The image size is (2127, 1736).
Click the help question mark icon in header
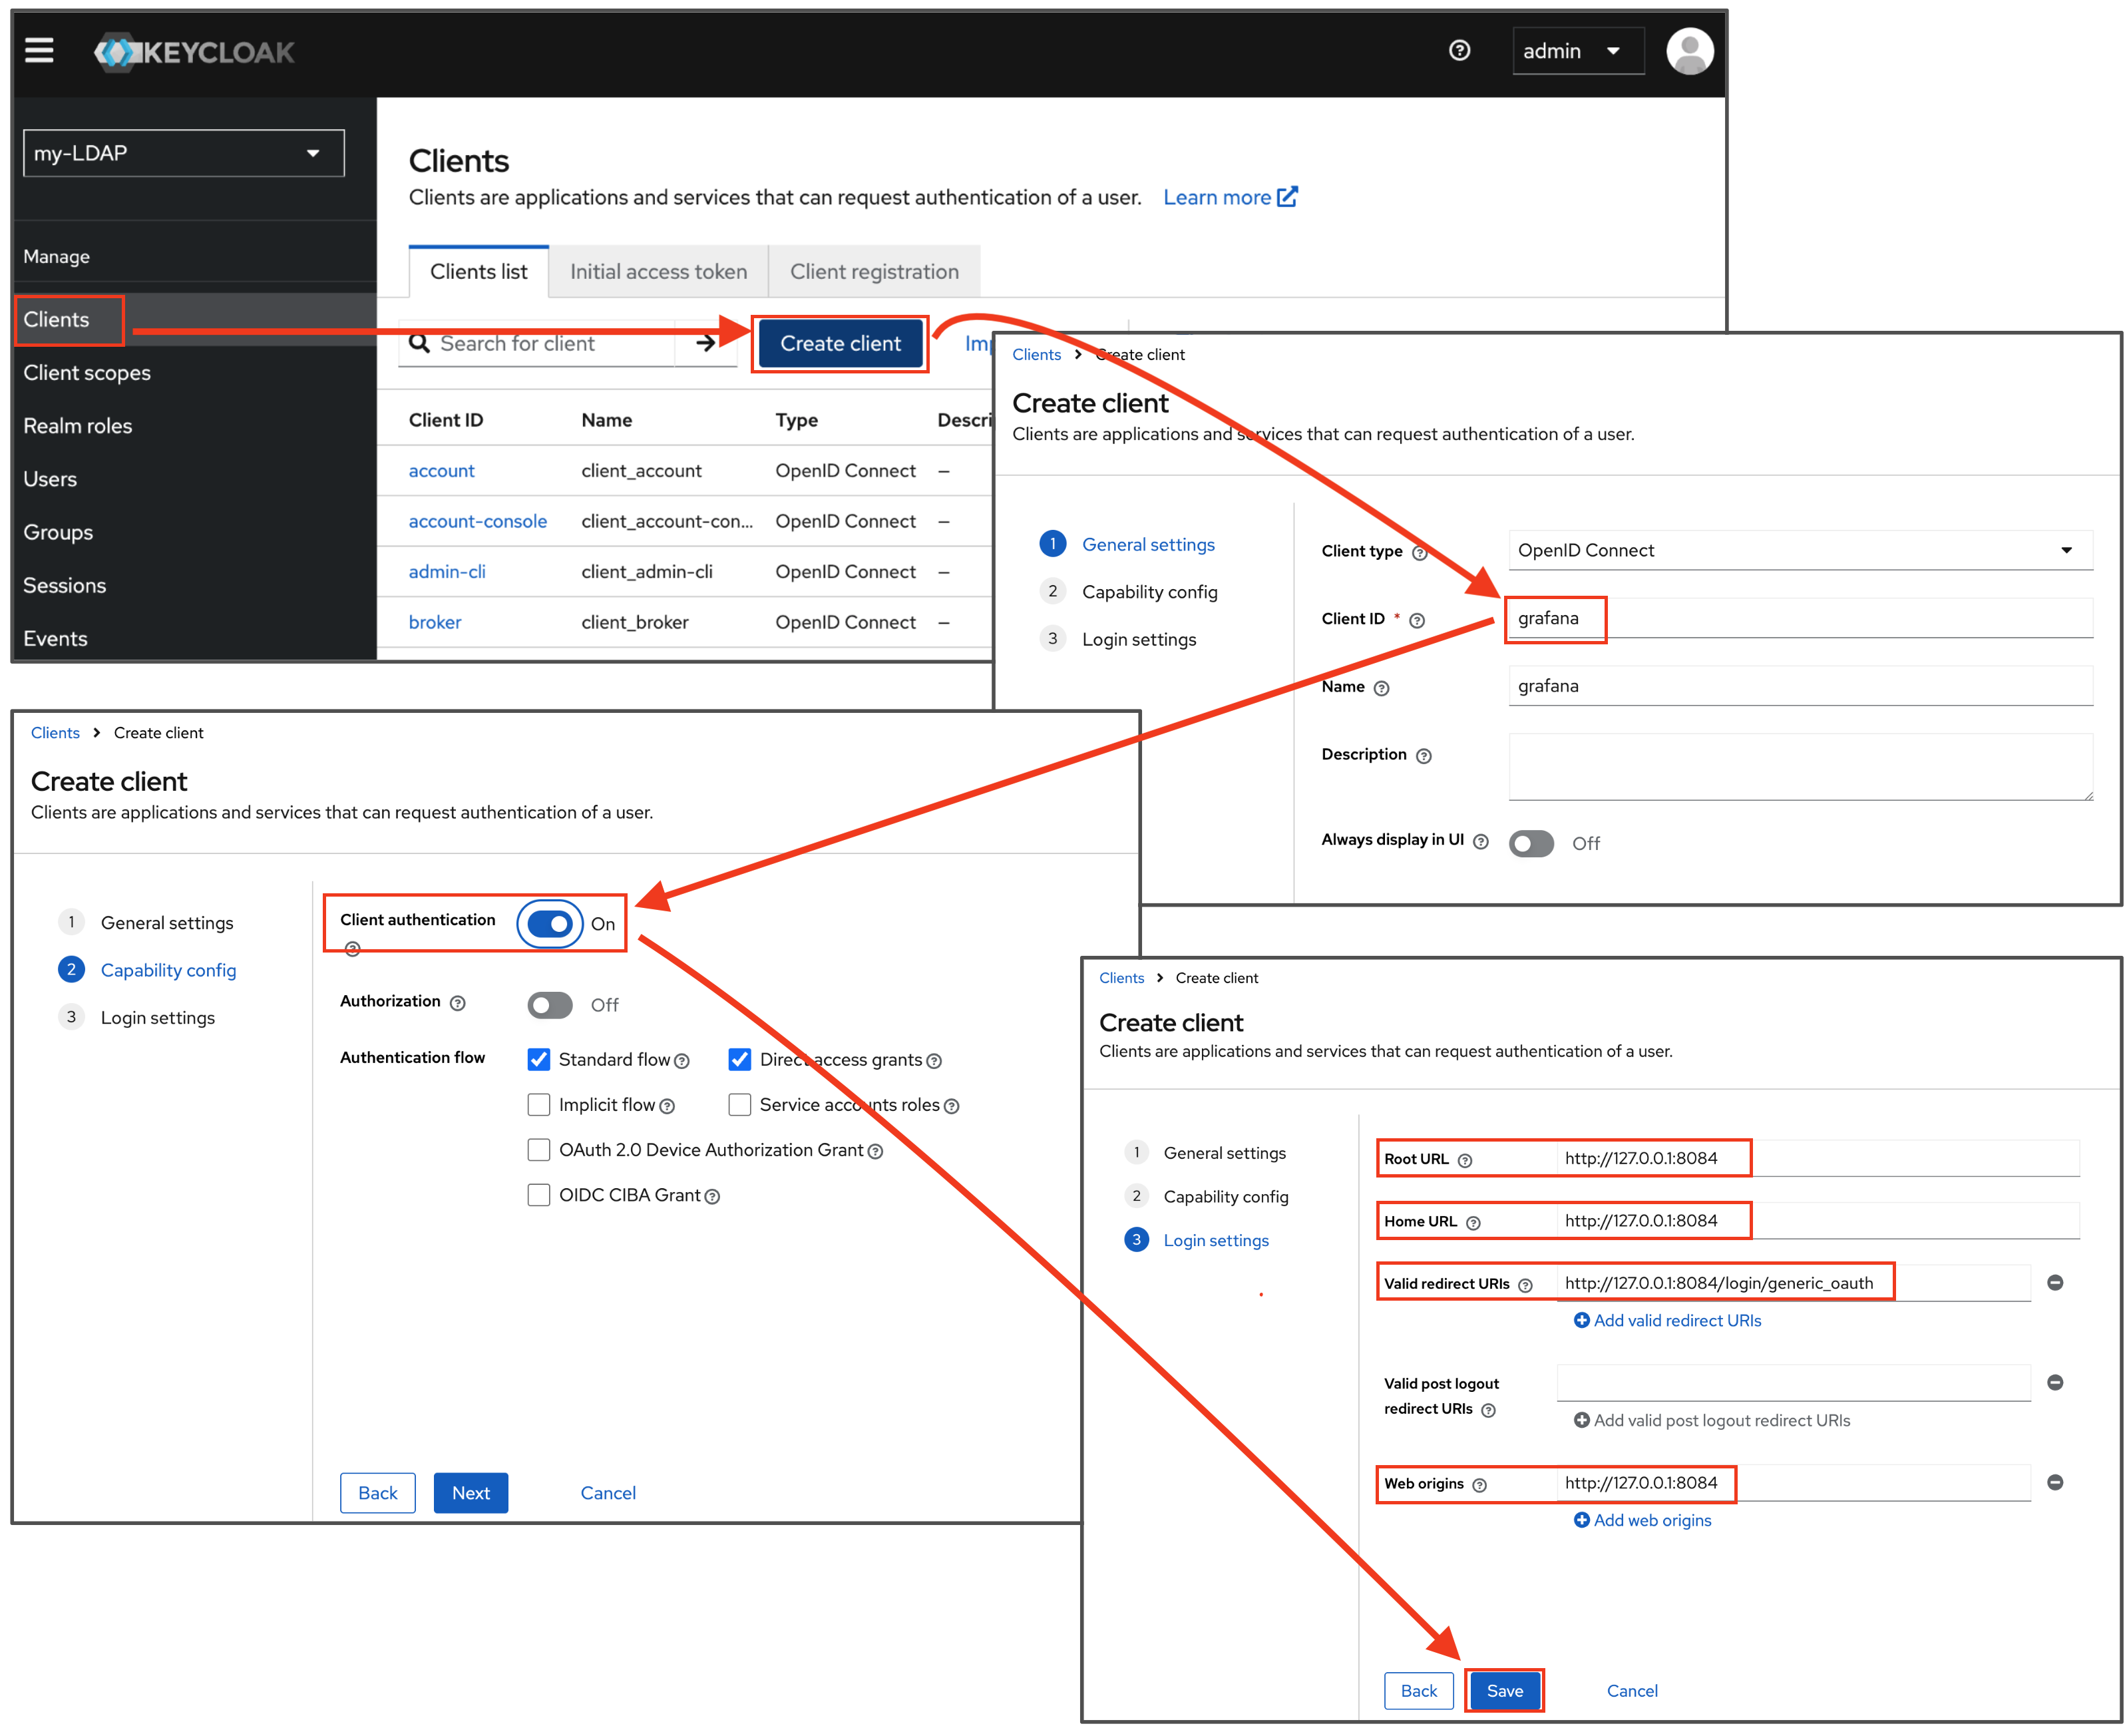click(x=1459, y=50)
